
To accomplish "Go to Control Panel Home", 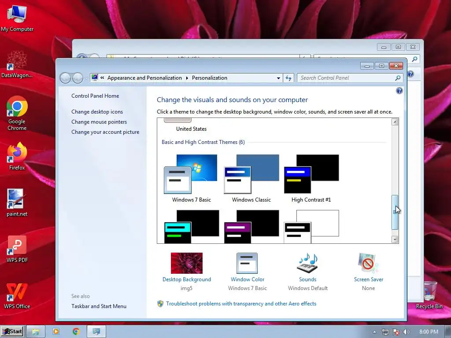I will pos(95,96).
